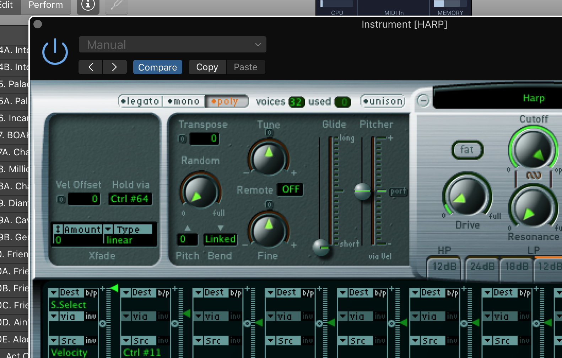Screen dimensions: 562x358
Task: Click the Compare button
Action: pyautogui.click(x=157, y=67)
